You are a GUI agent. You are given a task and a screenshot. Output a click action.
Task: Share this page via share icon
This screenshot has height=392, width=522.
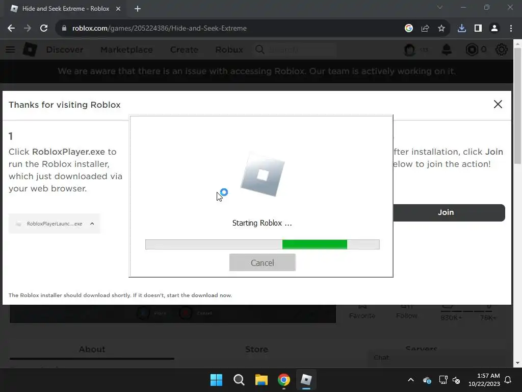(425, 29)
